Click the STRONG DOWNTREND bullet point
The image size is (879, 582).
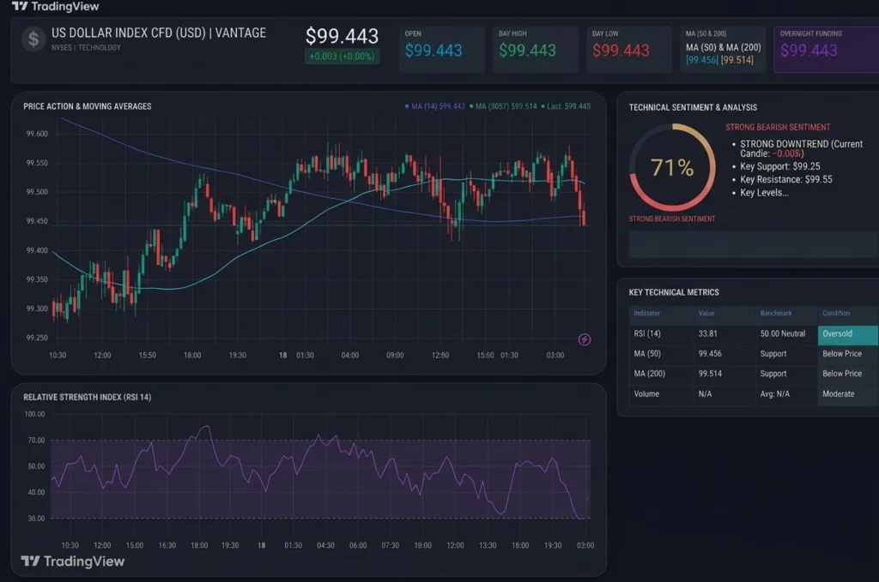[801, 148]
